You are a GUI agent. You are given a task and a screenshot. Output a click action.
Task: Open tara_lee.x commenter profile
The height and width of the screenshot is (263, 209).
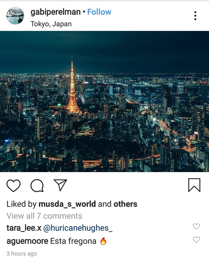click(24, 228)
